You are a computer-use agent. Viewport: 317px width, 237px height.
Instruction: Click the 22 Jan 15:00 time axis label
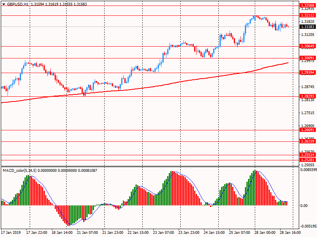[138, 232]
